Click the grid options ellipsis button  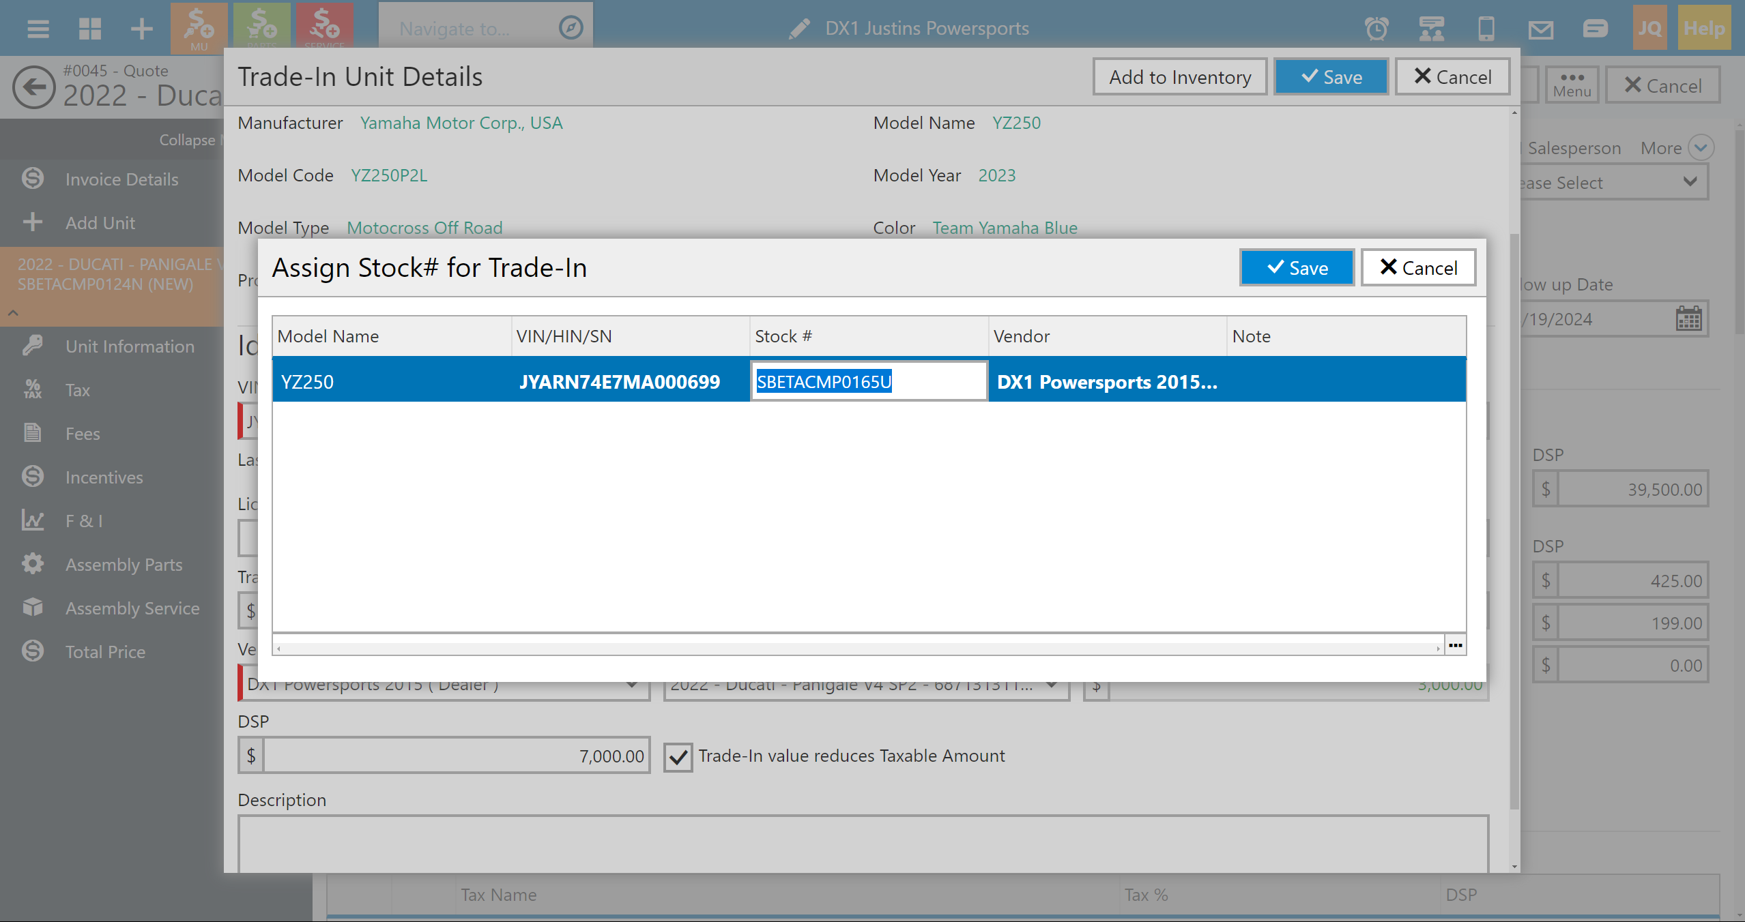point(1455,645)
